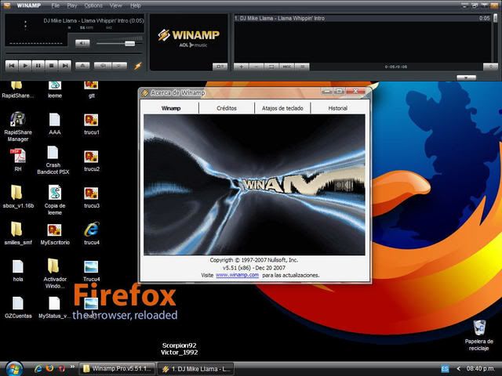Select the trucu1 desktop icon
Image resolution: width=502 pixels, height=376 pixels.
coord(92,125)
